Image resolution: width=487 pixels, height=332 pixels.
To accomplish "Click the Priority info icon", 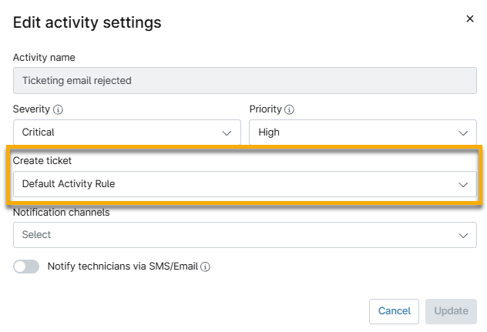I will pyautogui.click(x=290, y=110).
